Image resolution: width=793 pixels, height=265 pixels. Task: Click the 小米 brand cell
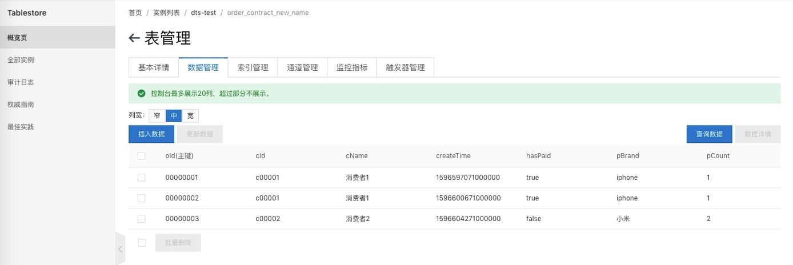click(x=623, y=219)
